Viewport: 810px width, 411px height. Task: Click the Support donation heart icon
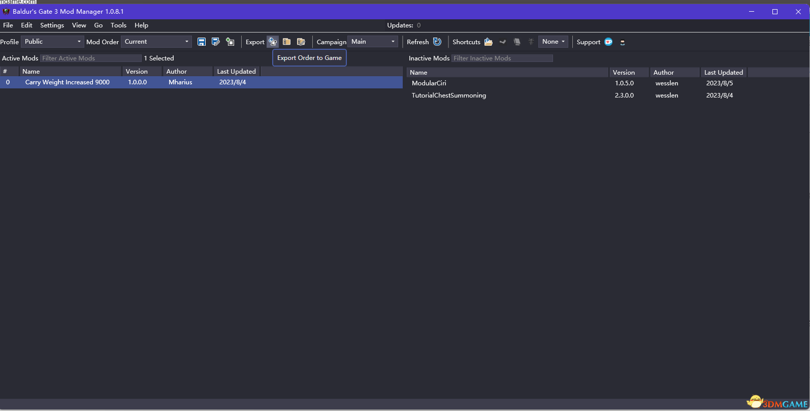(x=608, y=42)
